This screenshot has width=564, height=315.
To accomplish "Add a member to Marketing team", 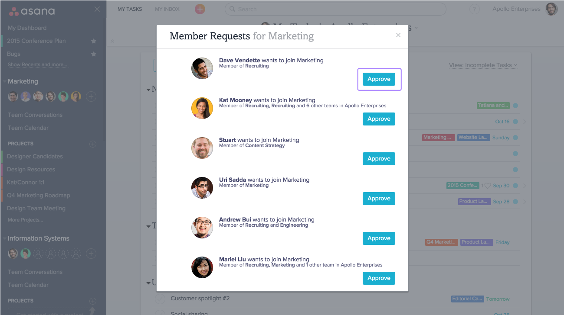I will coord(91,96).
